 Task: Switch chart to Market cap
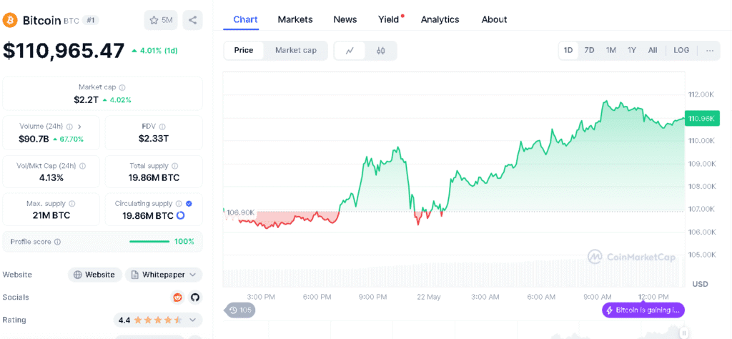pyautogui.click(x=295, y=51)
